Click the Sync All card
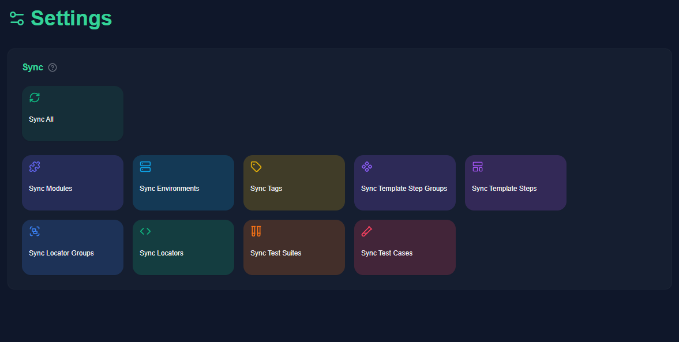Viewport: 679px width, 342px height. pos(72,113)
